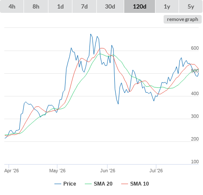Click the Apr '26 axis tick label
This screenshot has width=203, height=195.
(x=12, y=171)
